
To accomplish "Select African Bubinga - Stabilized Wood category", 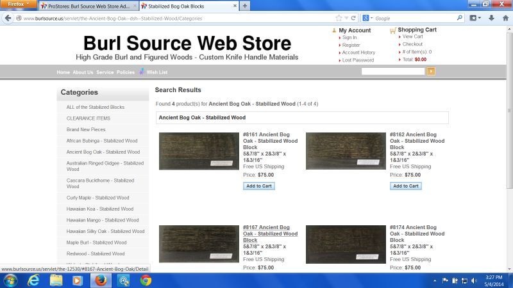I will (102, 141).
